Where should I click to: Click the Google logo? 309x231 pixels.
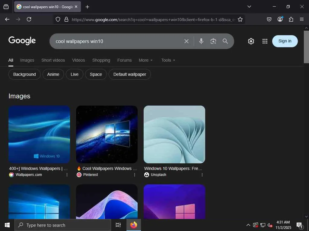click(22, 41)
